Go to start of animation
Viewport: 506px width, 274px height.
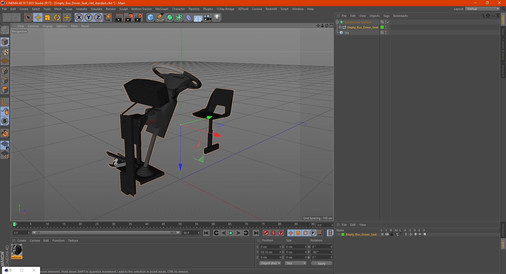click(x=206, y=233)
